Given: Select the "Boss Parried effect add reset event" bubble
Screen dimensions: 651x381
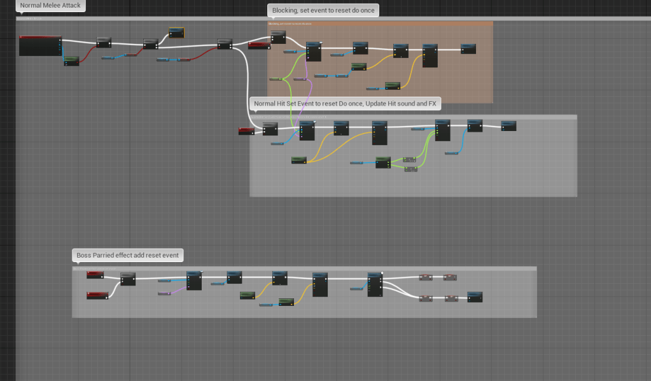Looking at the screenshot, I should pyautogui.click(x=129, y=255).
